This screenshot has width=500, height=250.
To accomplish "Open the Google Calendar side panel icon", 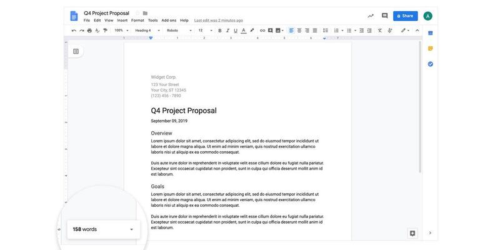I will (430, 33).
